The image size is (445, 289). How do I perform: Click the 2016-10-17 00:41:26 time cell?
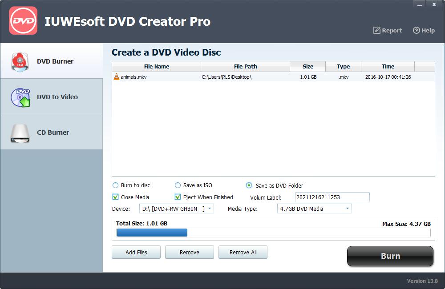pos(388,77)
